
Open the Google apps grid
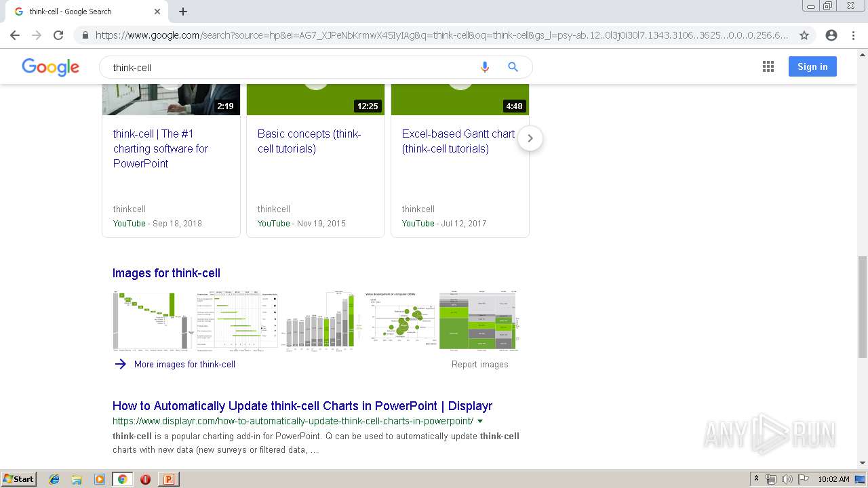pos(768,66)
